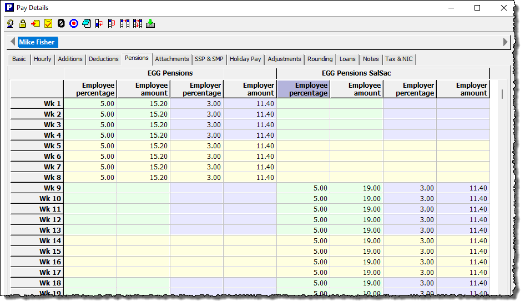Click Wk 6 EGG Pensions Employer percentage 3.00
Image resolution: width=525 pixels, height=306 pixels.
(197, 156)
